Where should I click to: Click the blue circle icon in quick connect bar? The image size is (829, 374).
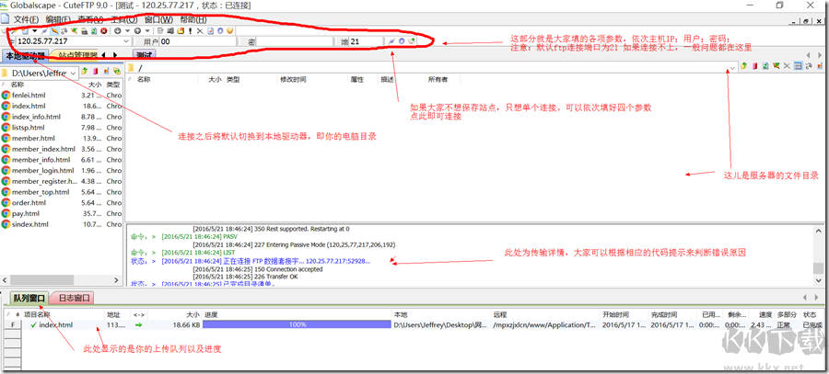(x=402, y=41)
